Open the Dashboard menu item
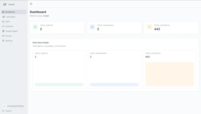This screenshot has width=201, height=114. tap(14, 12)
